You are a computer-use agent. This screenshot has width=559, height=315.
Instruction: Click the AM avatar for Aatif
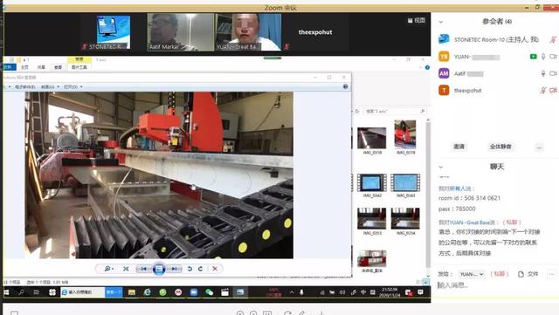click(x=444, y=74)
